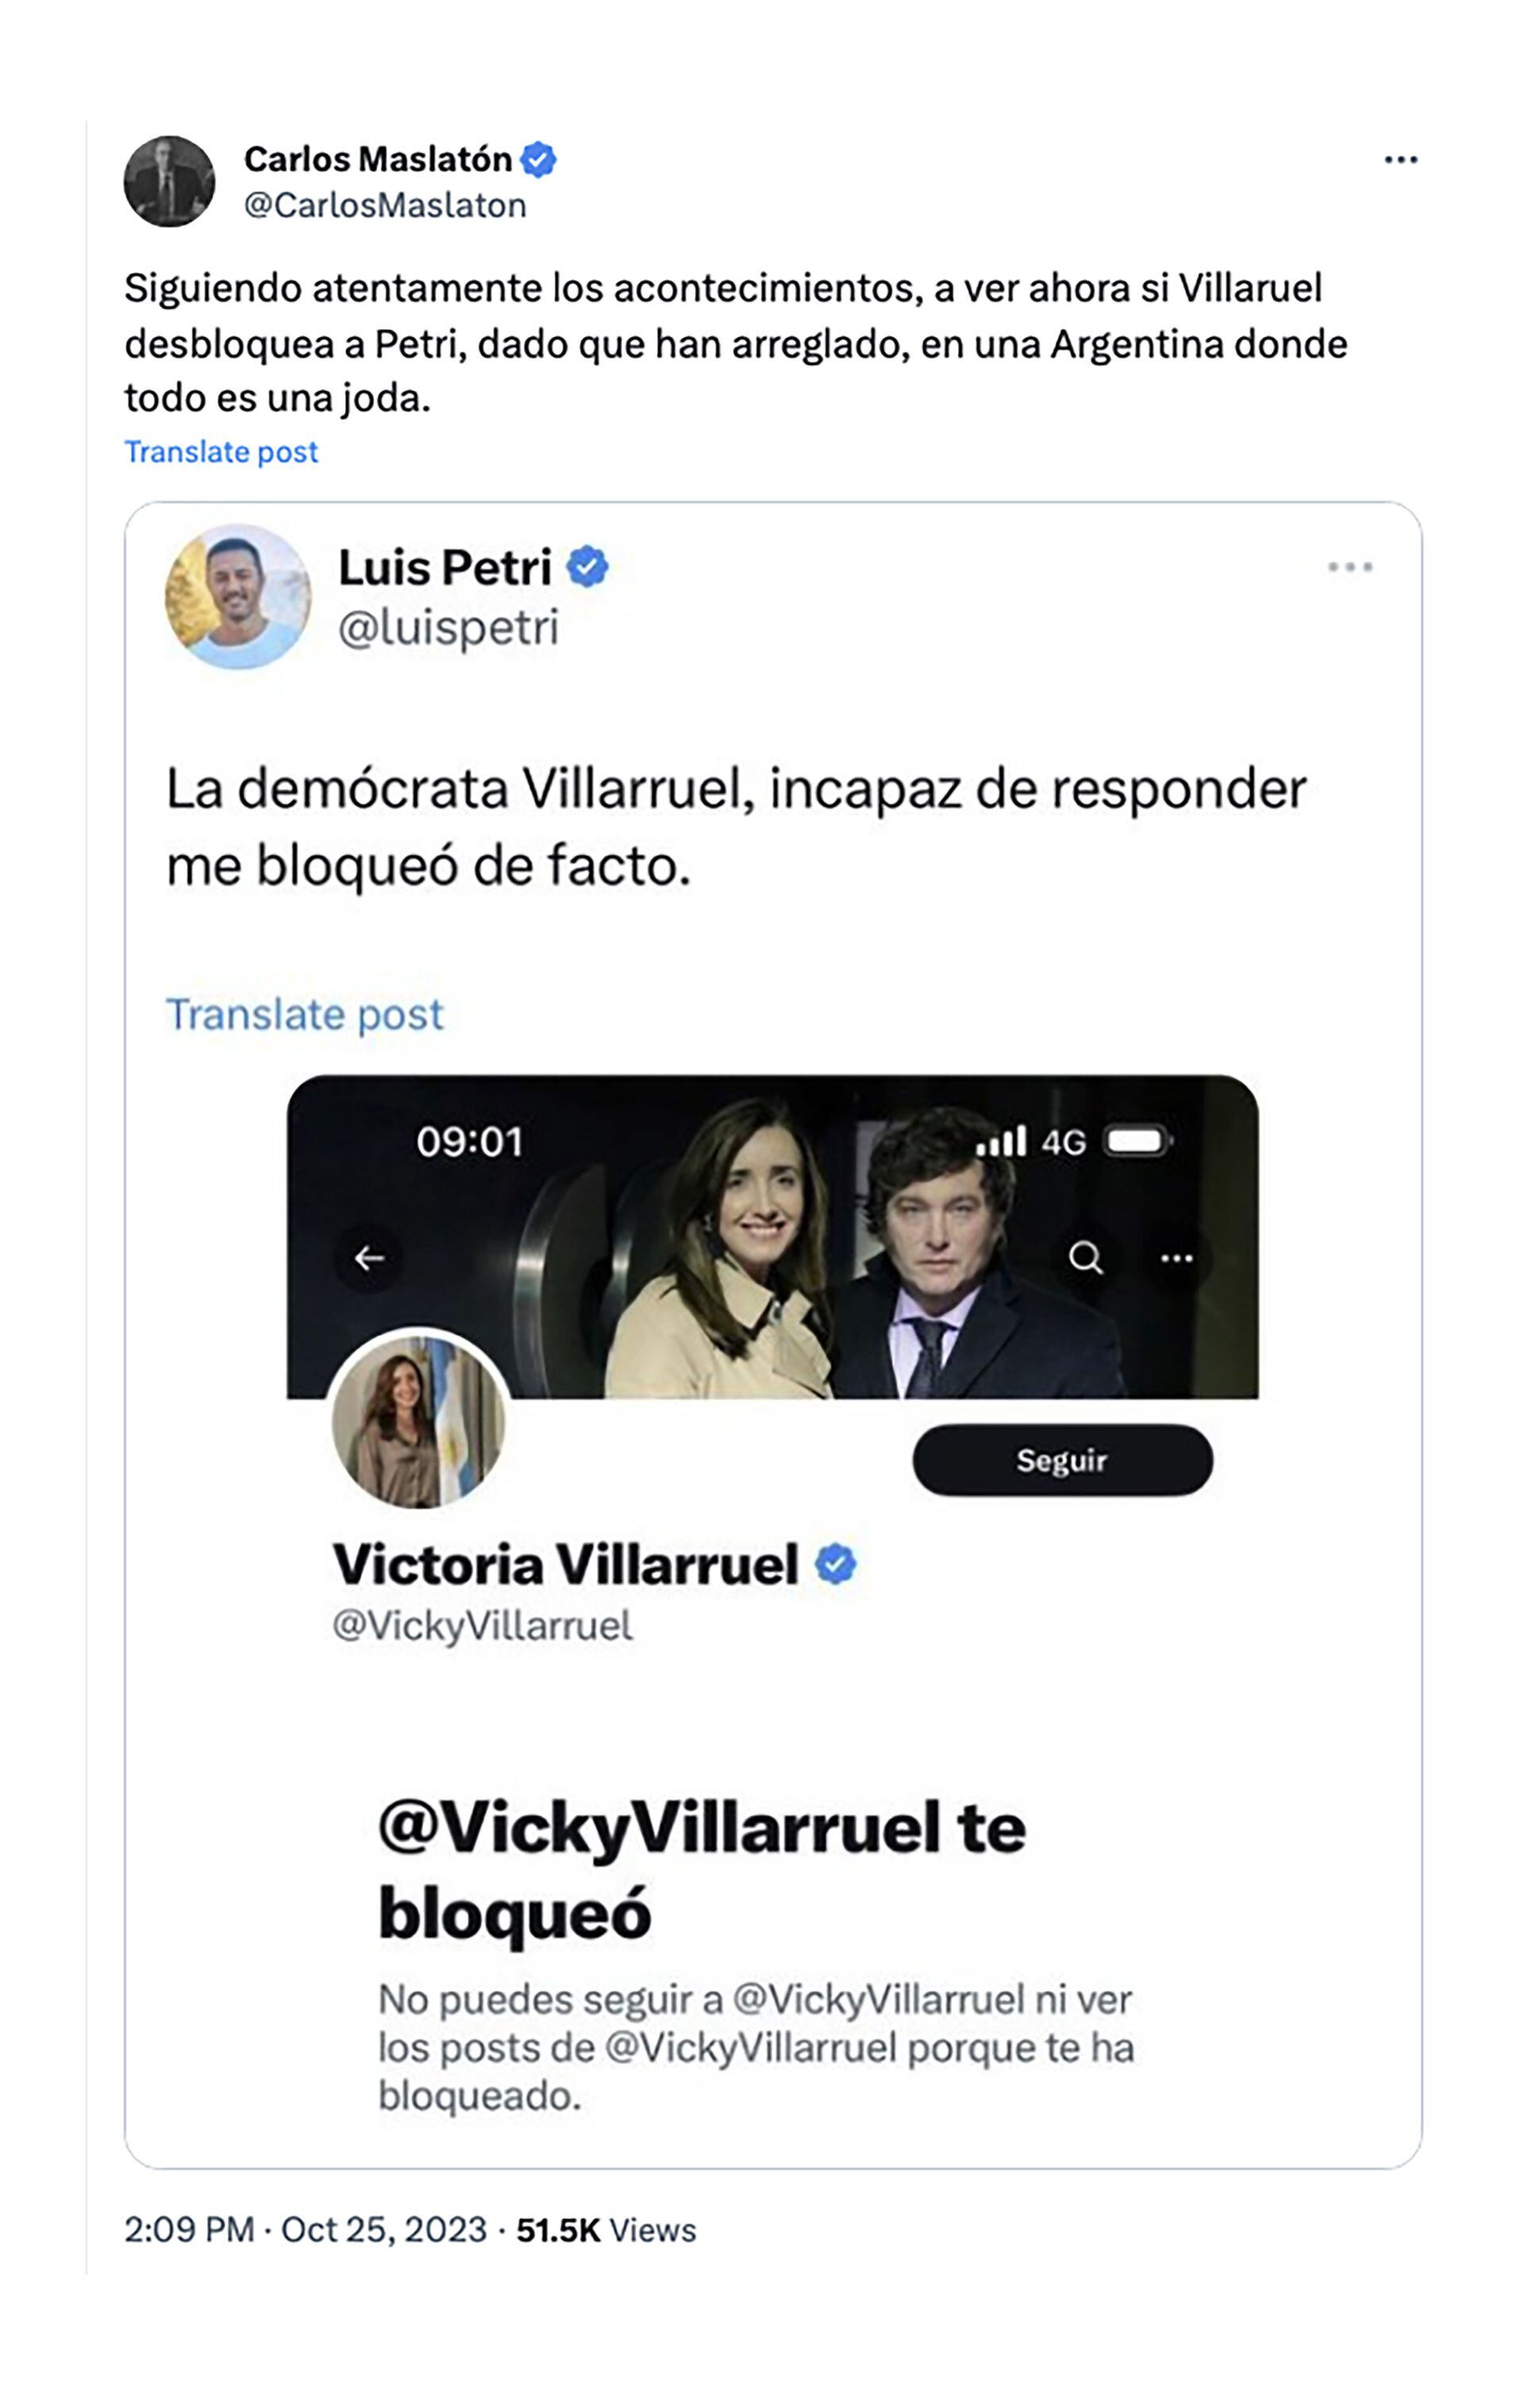The width and height of the screenshot is (1524, 2408).
Task: Translate Carlos Maslatón's post
Action: point(221,452)
